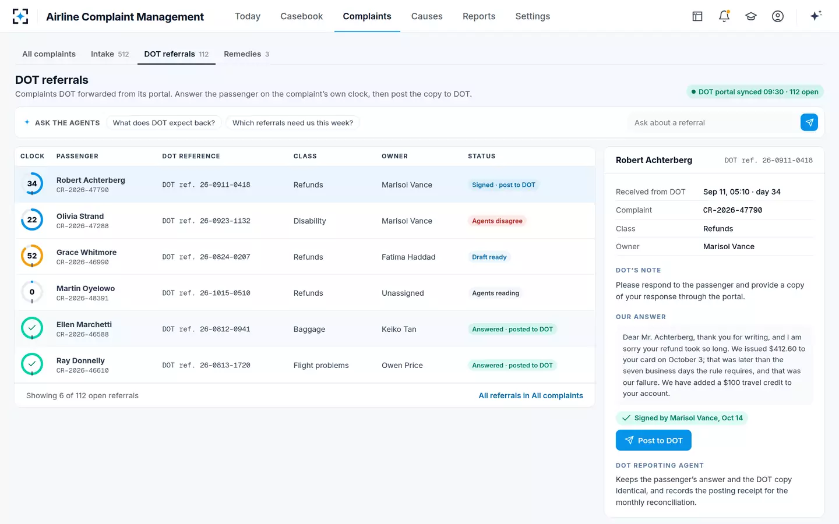The image size is (839, 524).
Task: Open the Casebook menu
Action: tap(301, 16)
